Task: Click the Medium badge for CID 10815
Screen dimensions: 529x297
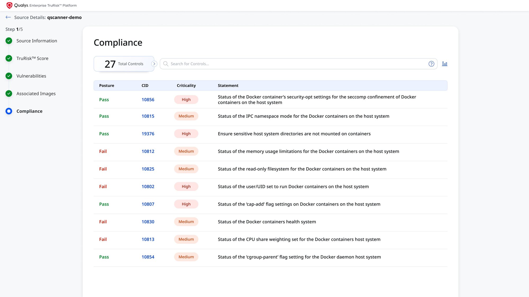Action: point(186,116)
